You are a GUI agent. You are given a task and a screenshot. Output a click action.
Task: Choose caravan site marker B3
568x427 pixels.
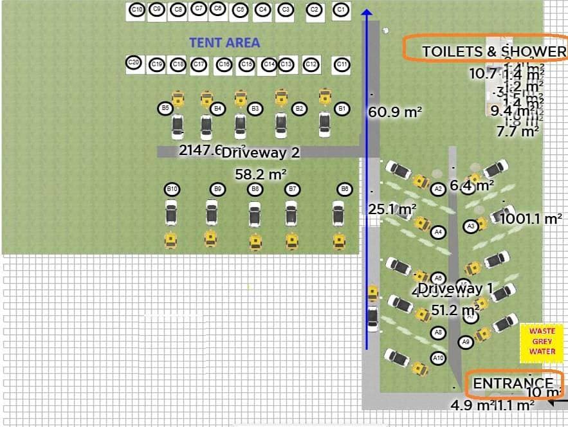click(255, 109)
